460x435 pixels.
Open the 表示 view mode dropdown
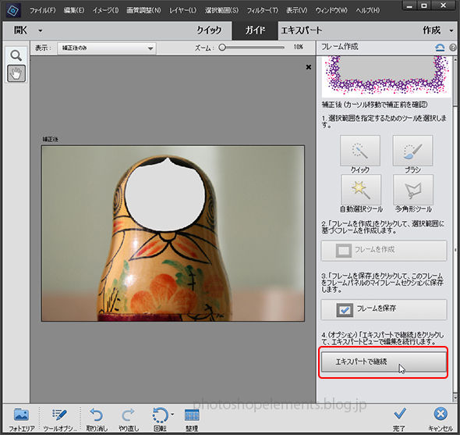[x=107, y=48]
